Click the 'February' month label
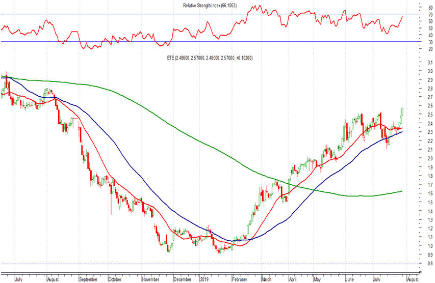The width and height of the screenshot is (435, 283). tap(239, 279)
